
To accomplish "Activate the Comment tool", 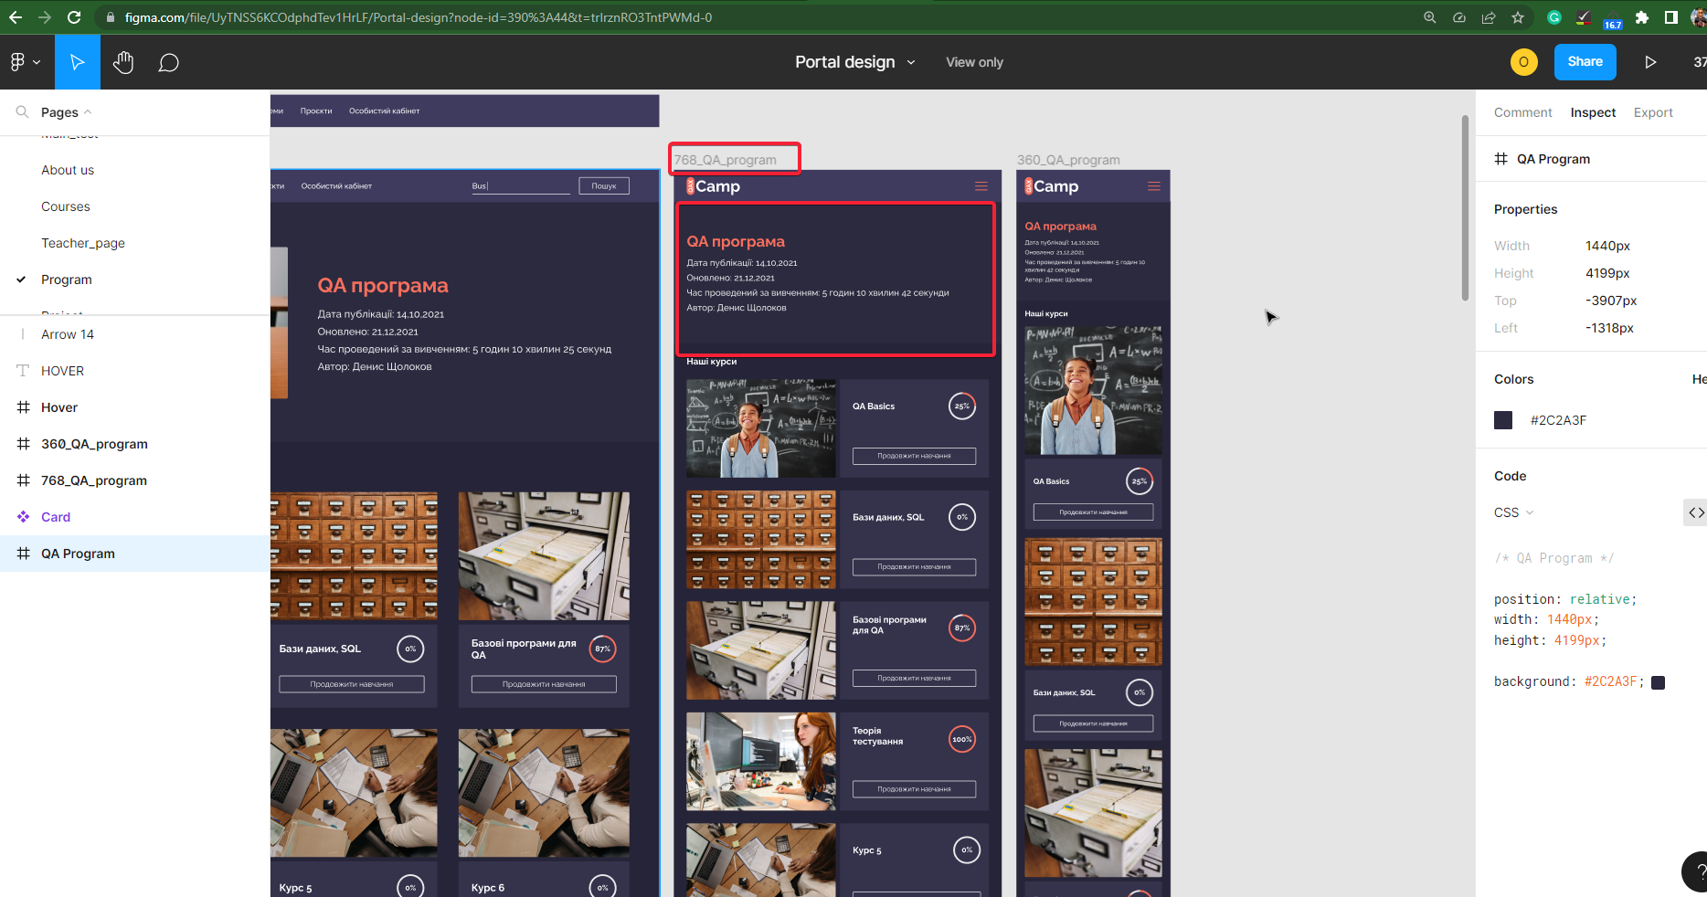I will coord(168,62).
